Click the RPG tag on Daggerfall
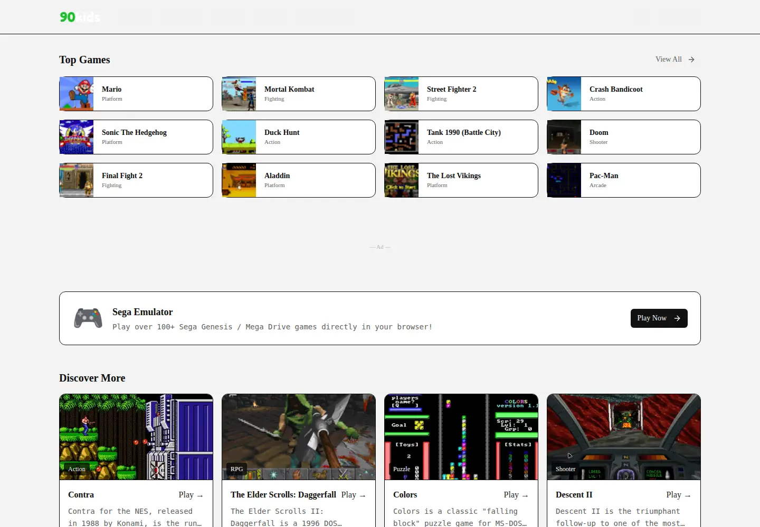760x527 pixels. pos(237,469)
